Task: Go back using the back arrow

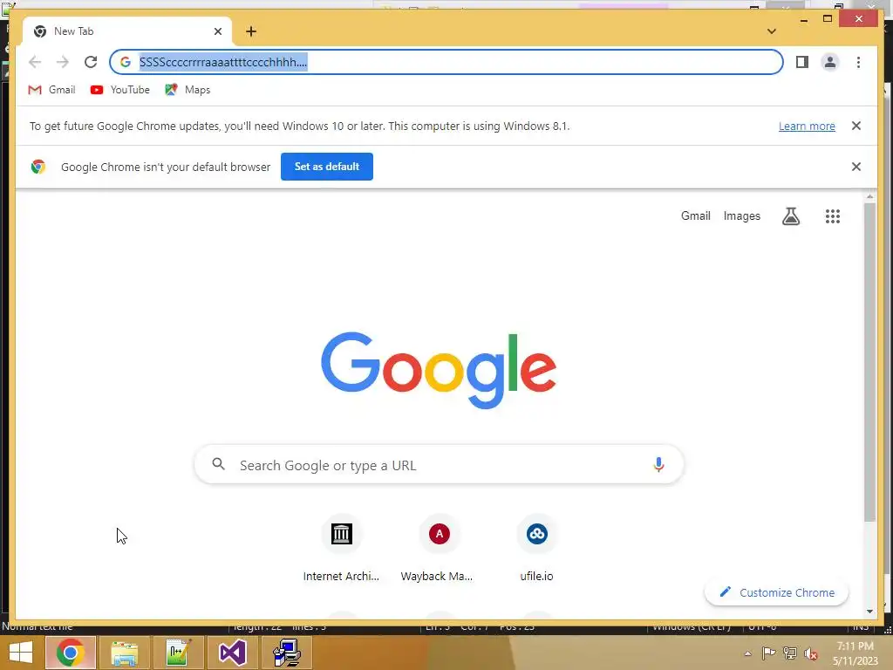Action: (35, 62)
